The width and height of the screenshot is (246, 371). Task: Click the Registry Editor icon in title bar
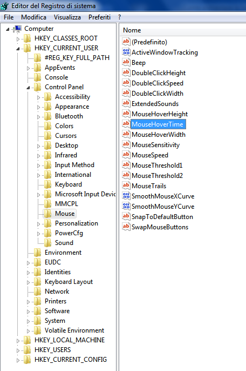pos(4,5)
